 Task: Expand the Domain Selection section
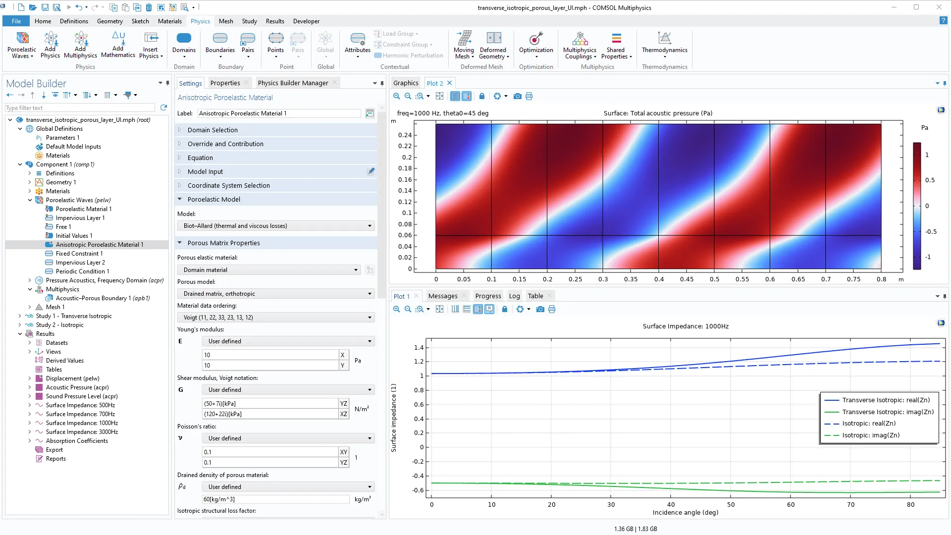(x=212, y=130)
